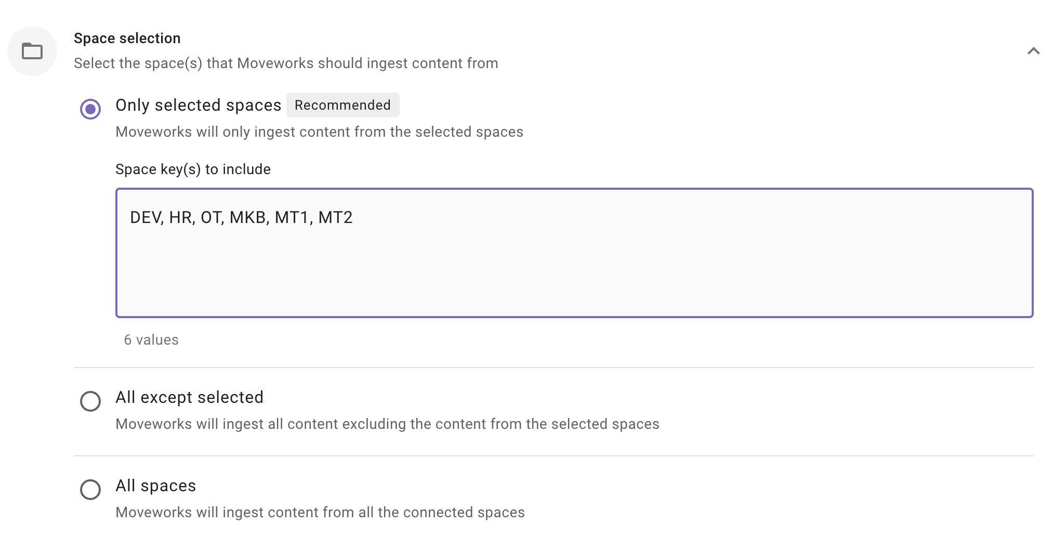Click the Only selected spaces label text

pos(198,105)
